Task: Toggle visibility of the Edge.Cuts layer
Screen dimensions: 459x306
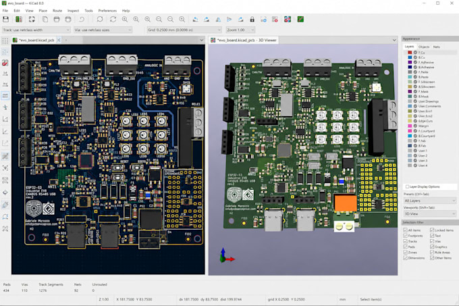Action: point(415,121)
